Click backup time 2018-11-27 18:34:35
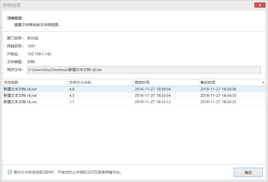This screenshot has height=182, width=268. coord(218,96)
